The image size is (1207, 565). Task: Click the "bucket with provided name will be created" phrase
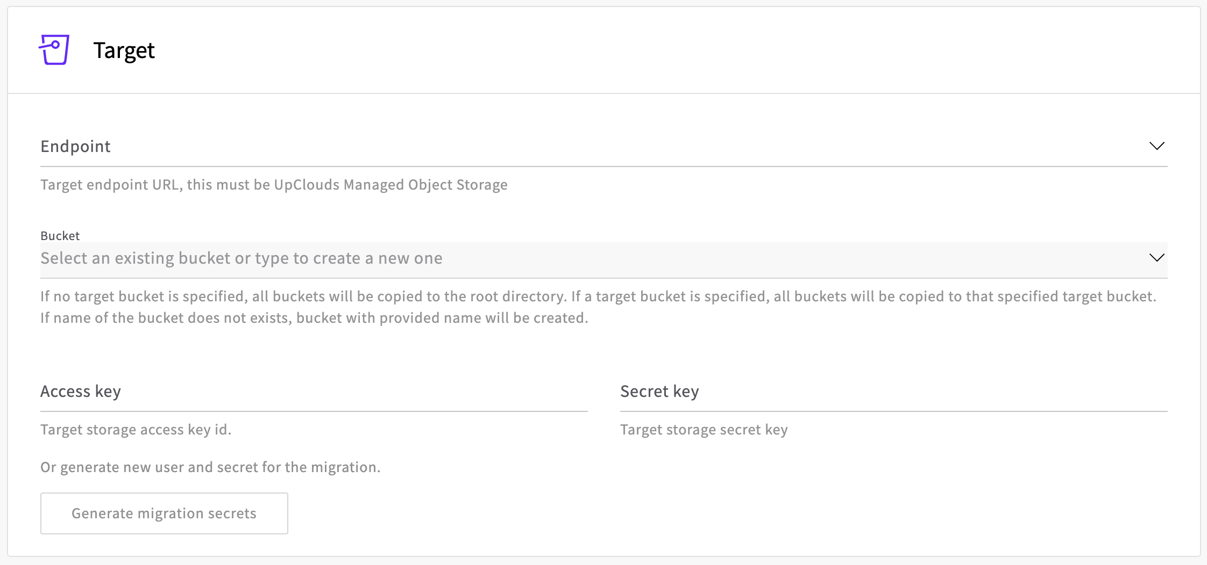(442, 318)
